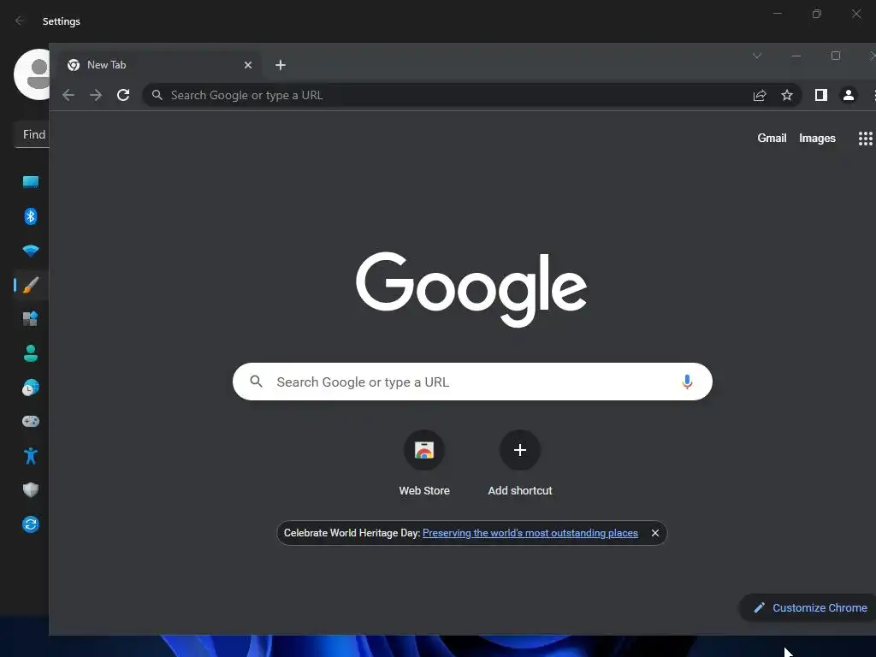Open the Google apps grid
876x657 pixels.
tap(865, 138)
